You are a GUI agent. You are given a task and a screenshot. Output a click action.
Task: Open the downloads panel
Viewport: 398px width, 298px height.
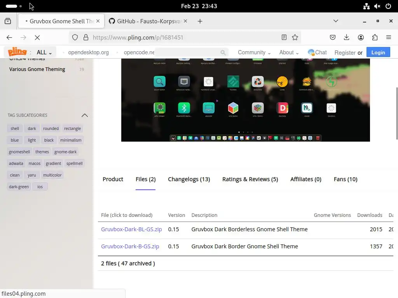[x=346, y=38]
